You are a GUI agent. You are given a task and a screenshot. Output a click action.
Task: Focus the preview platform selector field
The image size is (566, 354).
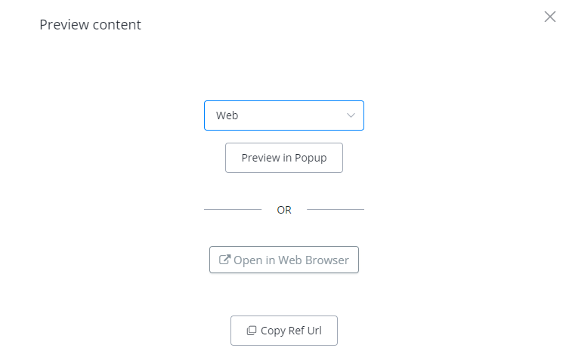pyautogui.click(x=276, y=115)
